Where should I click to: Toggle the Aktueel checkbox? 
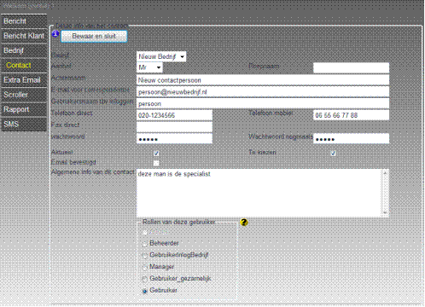(156, 153)
